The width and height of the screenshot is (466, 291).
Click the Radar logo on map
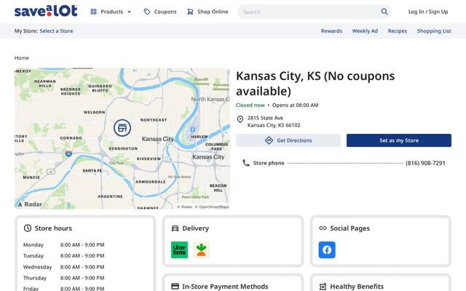click(x=30, y=204)
